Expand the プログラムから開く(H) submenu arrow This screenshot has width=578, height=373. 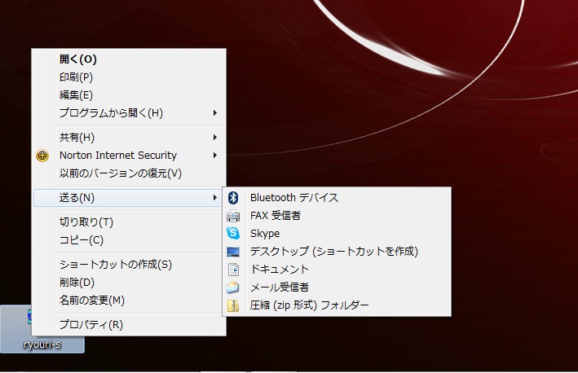click(215, 113)
